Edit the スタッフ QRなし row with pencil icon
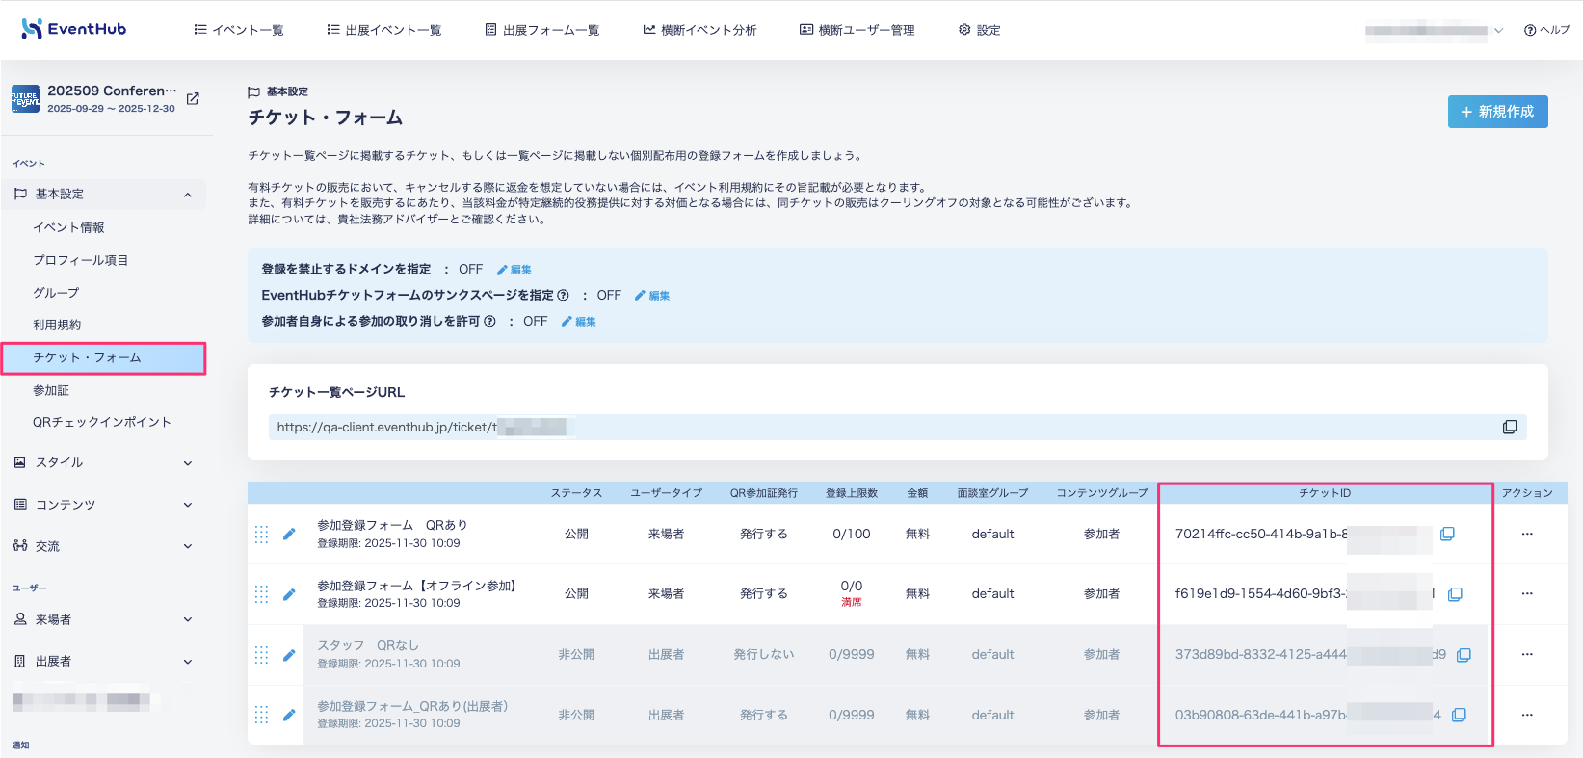Image resolution: width=1583 pixels, height=758 pixels. coord(289,655)
